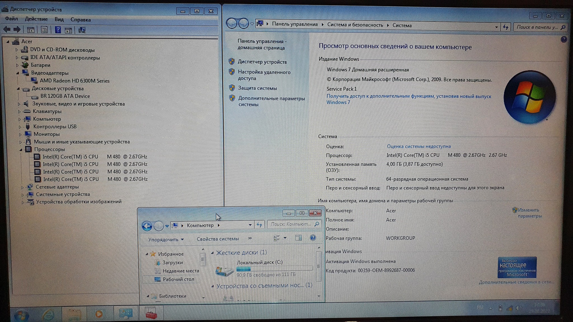
Task: Click the Forward arrow in Device Manager toolbar
Action: point(17,30)
